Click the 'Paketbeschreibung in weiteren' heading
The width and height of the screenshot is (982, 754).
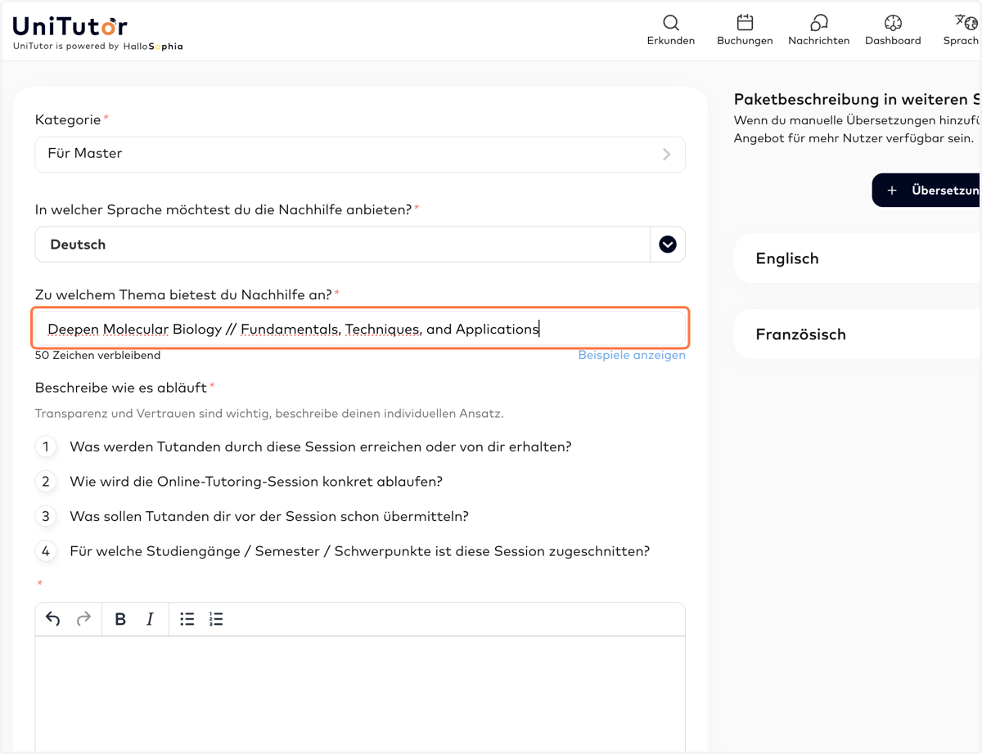click(857, 100)
